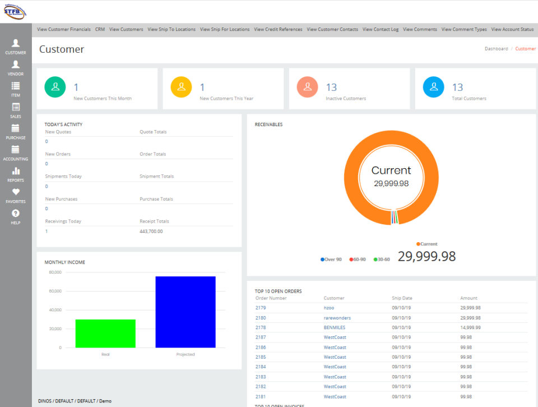The image size is (538, 407).
Task: Click the blue Total Customers icon
Action: pos(433,87)
